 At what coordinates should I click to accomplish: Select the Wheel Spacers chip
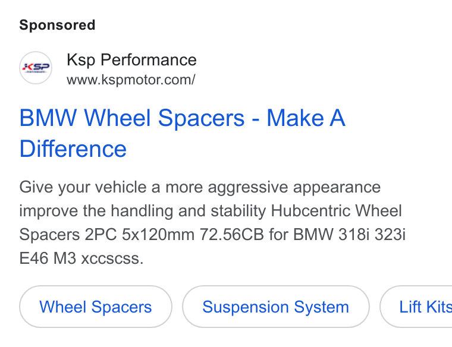pyautogui.click(x=96, y=307)
